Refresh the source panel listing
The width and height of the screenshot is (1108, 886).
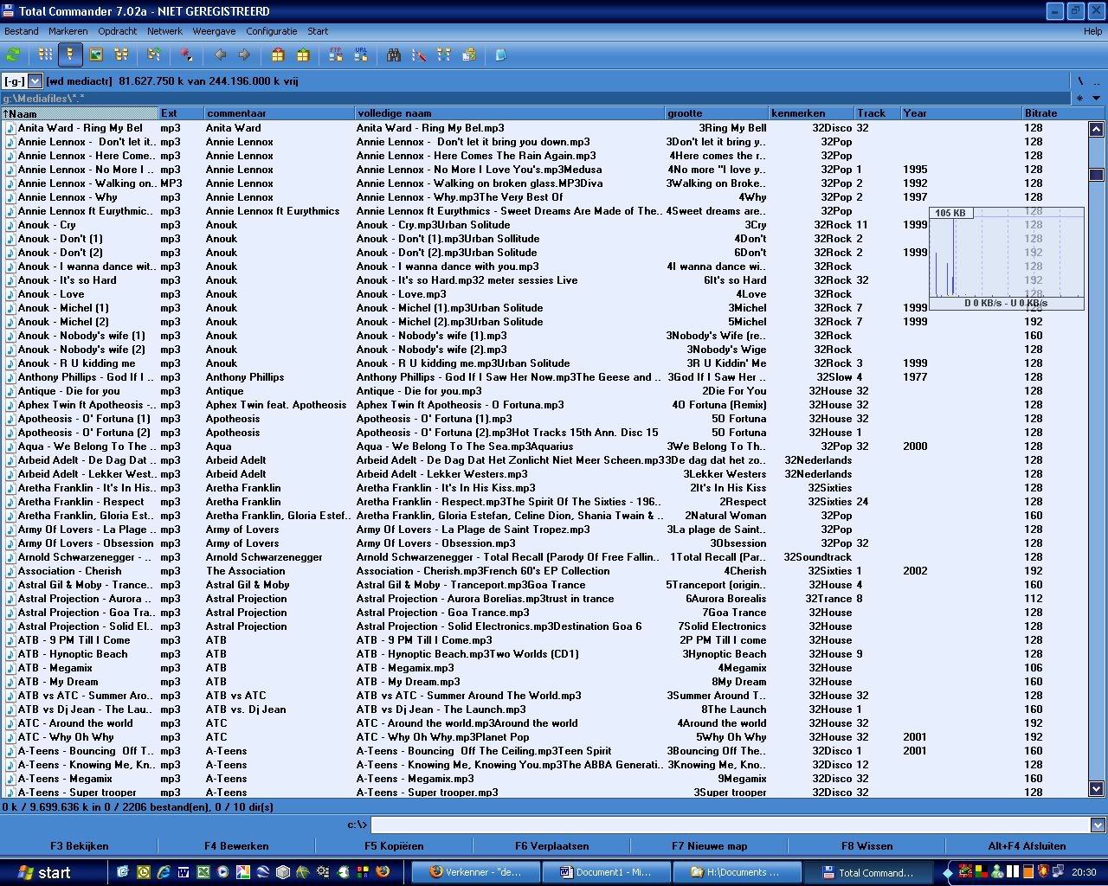13,55
